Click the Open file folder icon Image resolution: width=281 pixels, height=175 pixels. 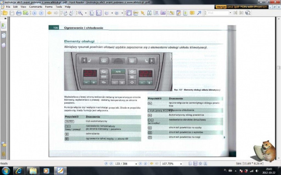(5, 13)
